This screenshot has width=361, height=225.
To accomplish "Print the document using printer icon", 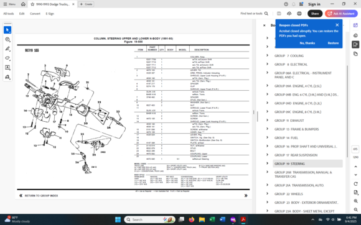I will click(x=299, y=14).
